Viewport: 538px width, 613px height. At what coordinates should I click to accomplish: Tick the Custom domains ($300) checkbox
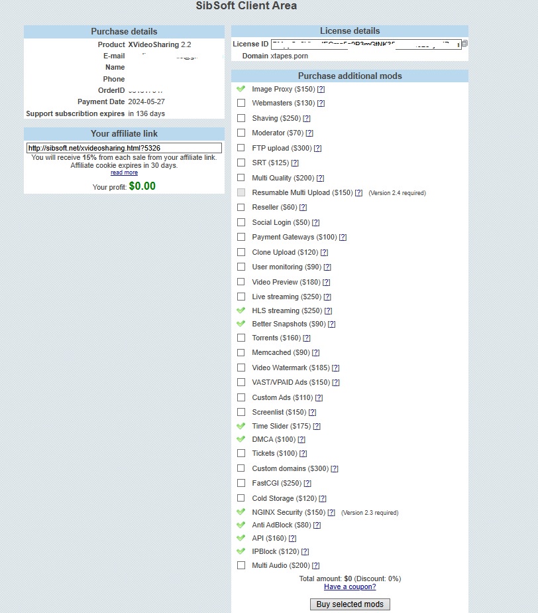241,468
